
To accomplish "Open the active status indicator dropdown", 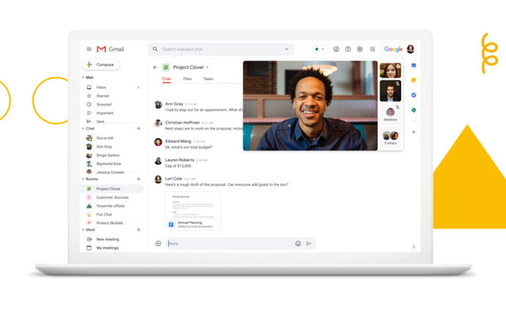I will coord(320,49).
